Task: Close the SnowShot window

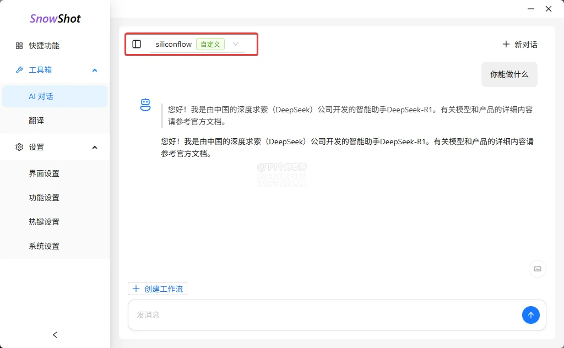Action: 549,9
